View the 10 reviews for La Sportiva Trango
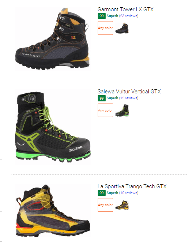This screenshot has width=187, height=246. pyautogui.click(x=128, y=193)
